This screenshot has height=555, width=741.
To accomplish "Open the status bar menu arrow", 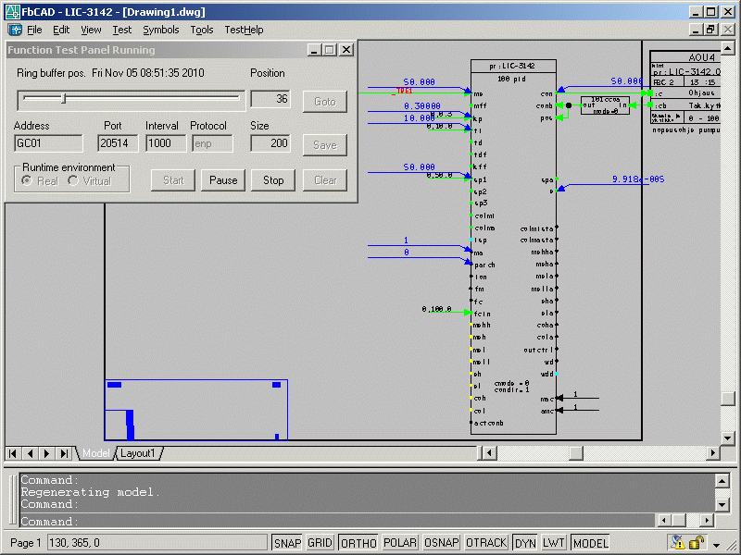I will point(717,544).
